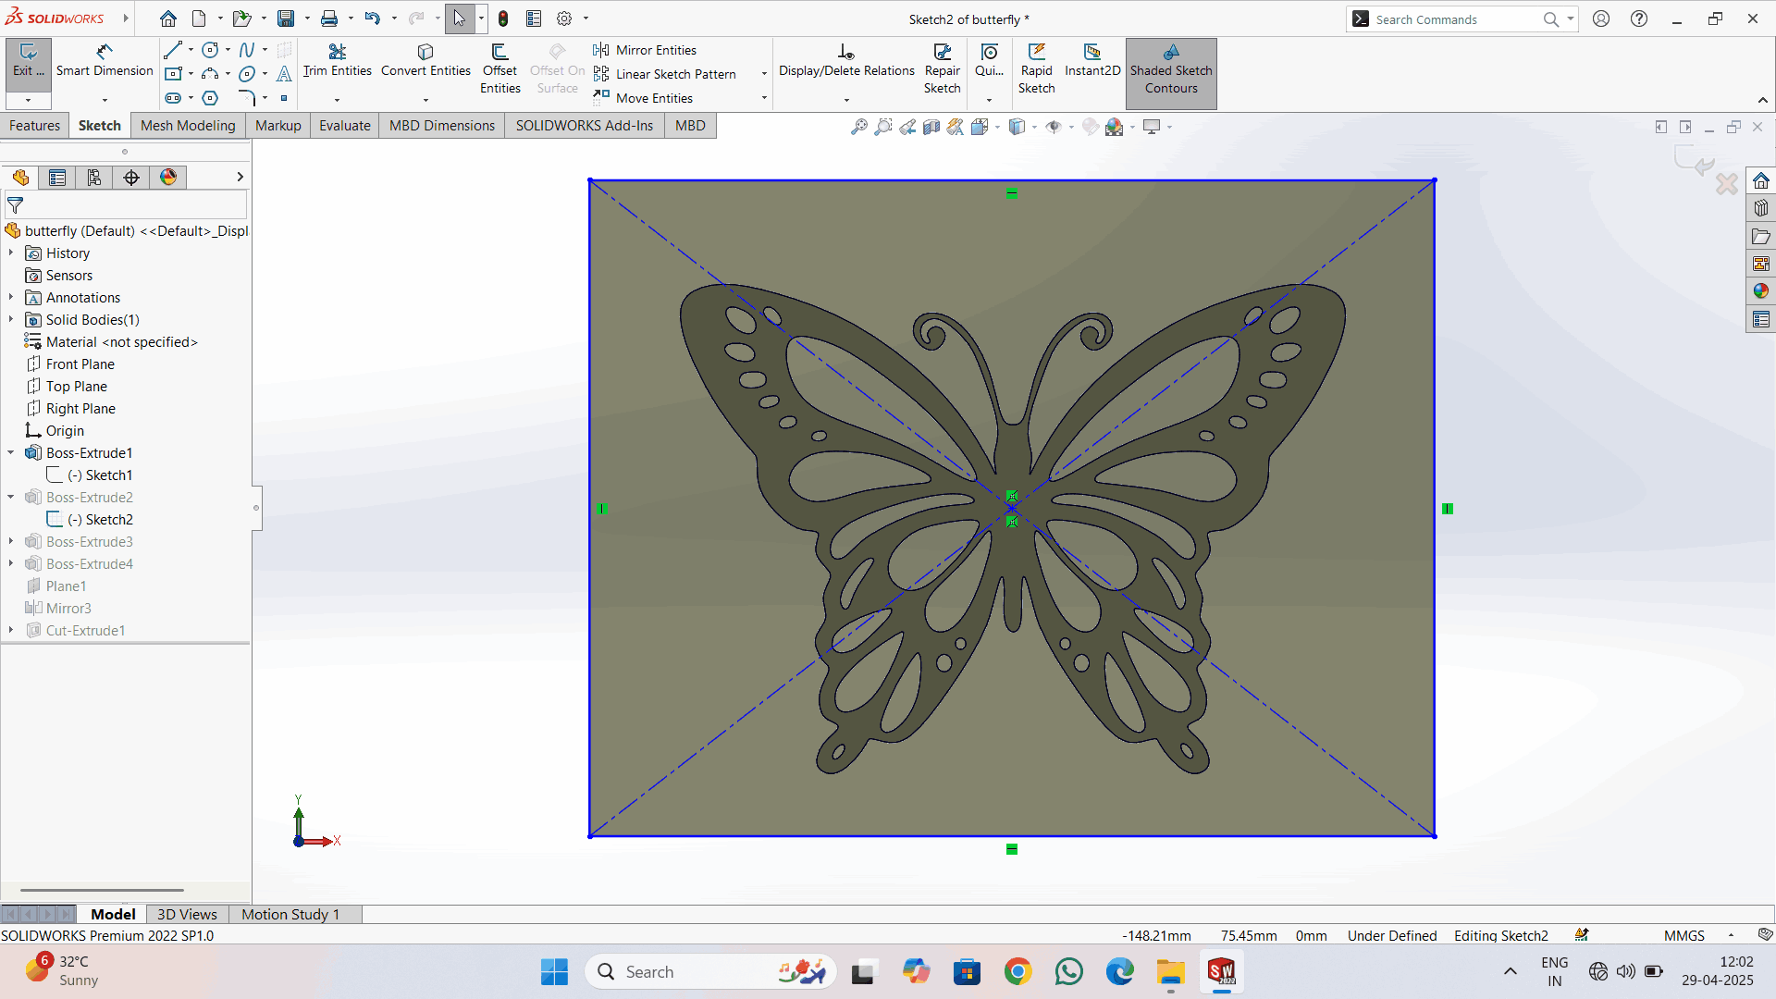Pick the Line sketch tool
This screenshot has width=1776, height=999.
coord(172,50)
